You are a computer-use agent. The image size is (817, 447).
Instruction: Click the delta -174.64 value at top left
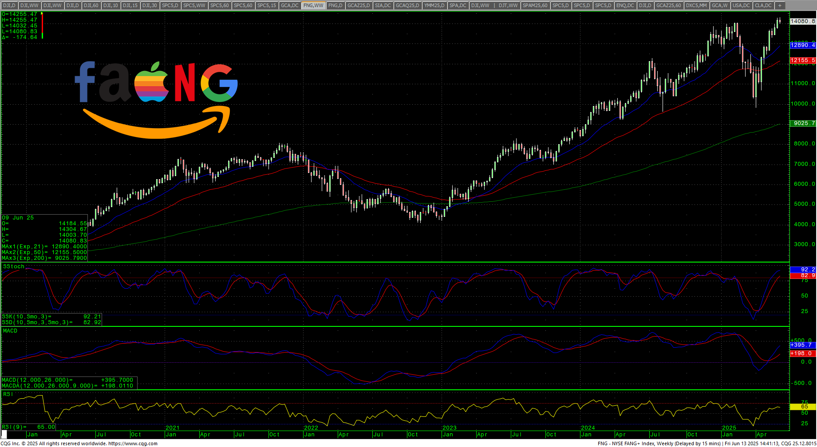pyautogui.click(x=20, y=37)
